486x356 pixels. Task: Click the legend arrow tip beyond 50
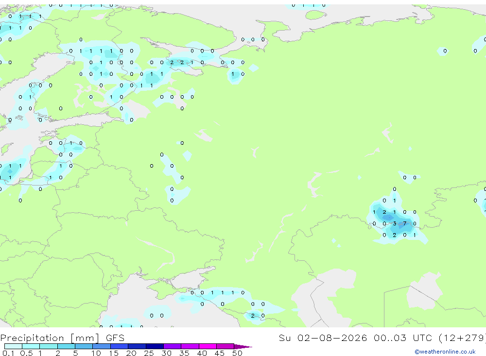243,347
